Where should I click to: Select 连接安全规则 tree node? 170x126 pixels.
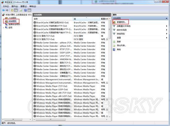[x=14, y=24]
